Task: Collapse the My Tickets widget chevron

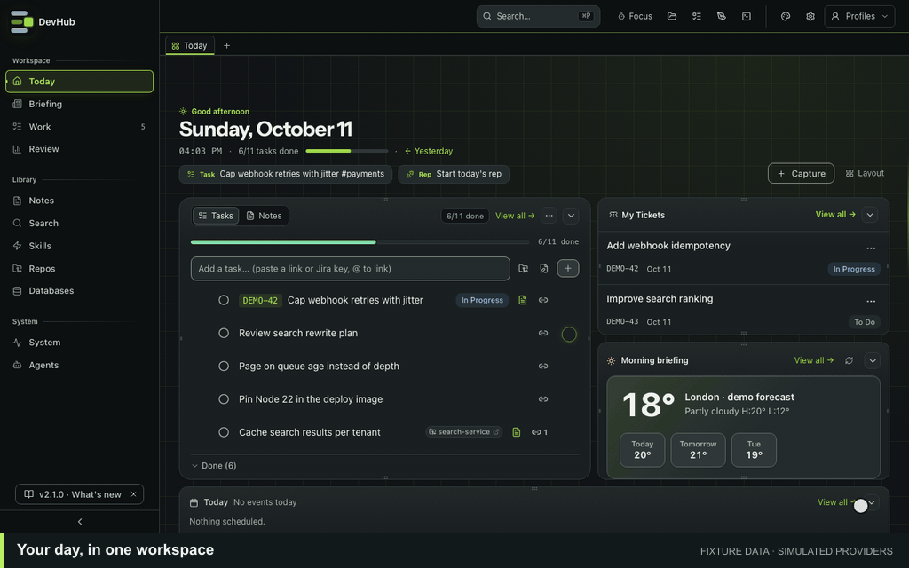Action: pyautogui.click(x=870, y=215)
